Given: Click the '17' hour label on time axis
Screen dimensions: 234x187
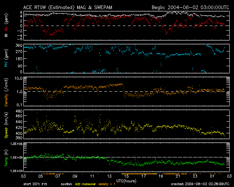Looking at the screenshot, I should tap(144, 176).
